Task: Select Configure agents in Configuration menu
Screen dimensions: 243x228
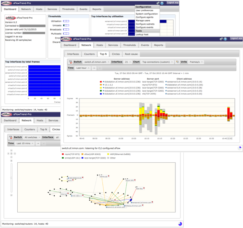Action: coord(144,17)
